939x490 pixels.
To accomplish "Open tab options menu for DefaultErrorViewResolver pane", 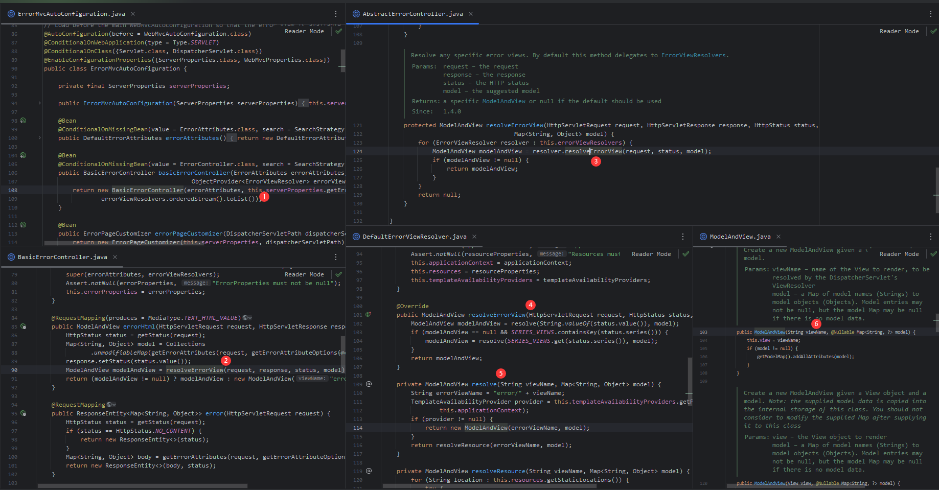I will click(683, 237).
